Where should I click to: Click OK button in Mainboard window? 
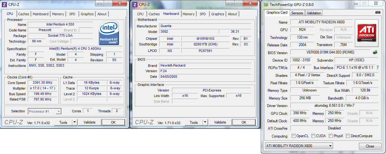pyautogui.click(x=244, y=122)
